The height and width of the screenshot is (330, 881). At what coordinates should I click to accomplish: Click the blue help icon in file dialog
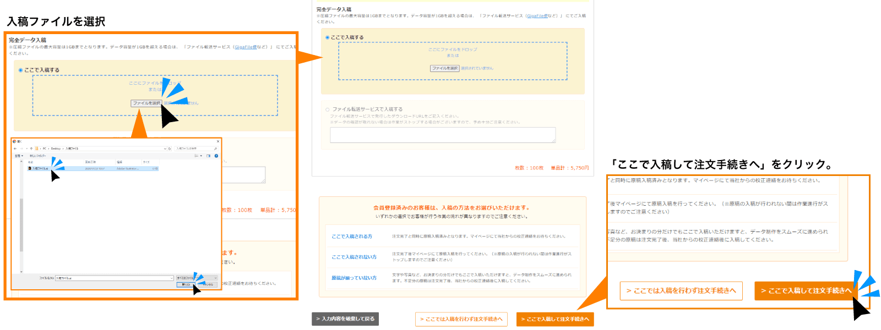click(x=216, y=156)
